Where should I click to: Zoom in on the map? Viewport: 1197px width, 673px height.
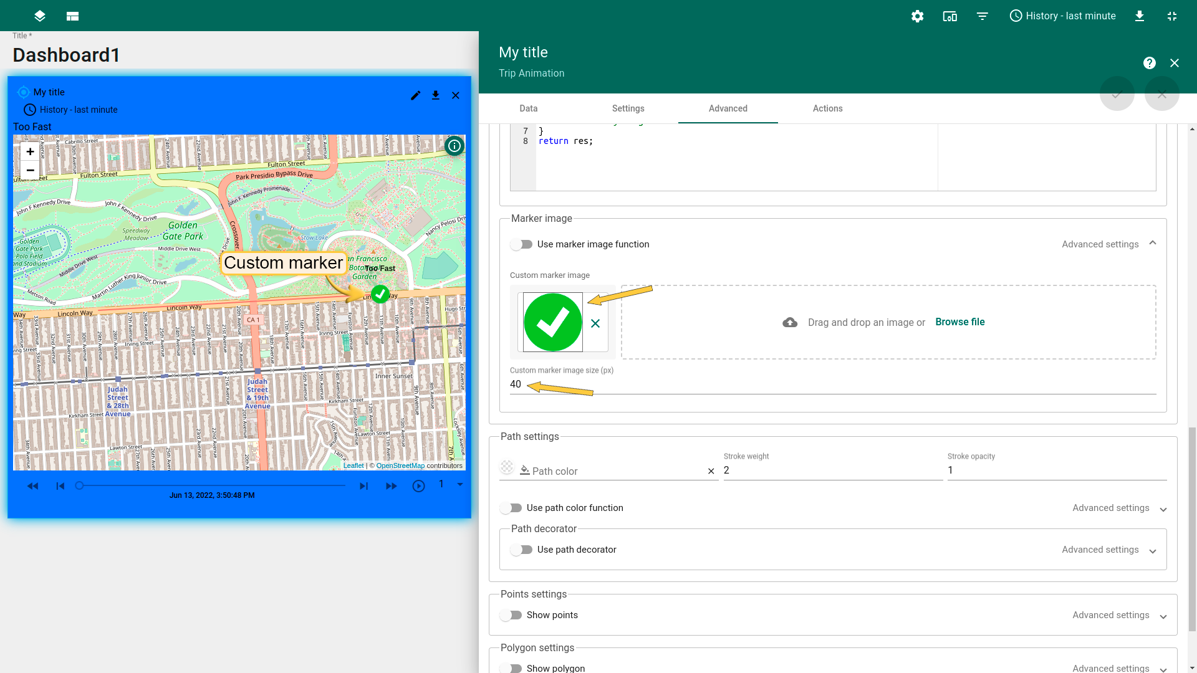pyautogui.click(x=30, y=151)
